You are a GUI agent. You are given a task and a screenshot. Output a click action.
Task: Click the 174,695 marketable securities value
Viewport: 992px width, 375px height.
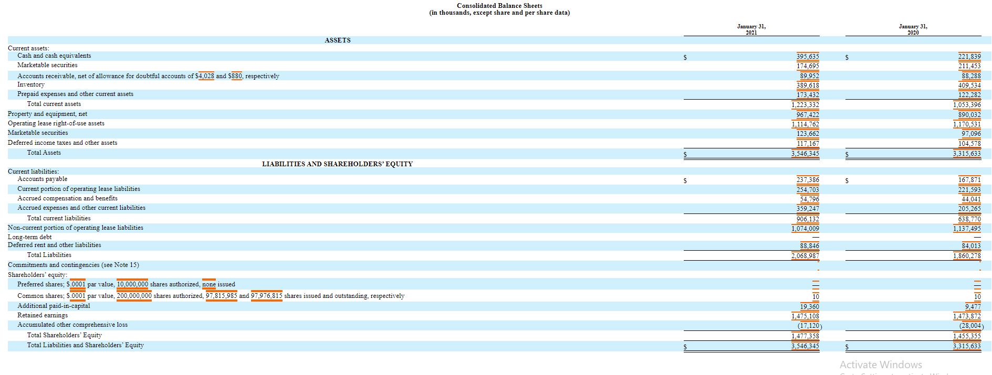coord(808,66)
